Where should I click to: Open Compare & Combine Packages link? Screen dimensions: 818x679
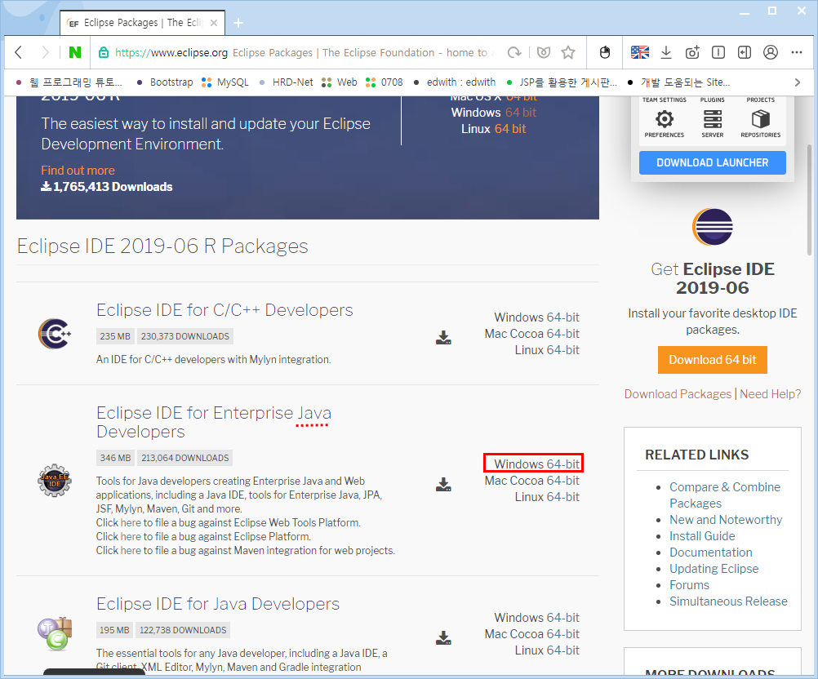tap(725, 495)
